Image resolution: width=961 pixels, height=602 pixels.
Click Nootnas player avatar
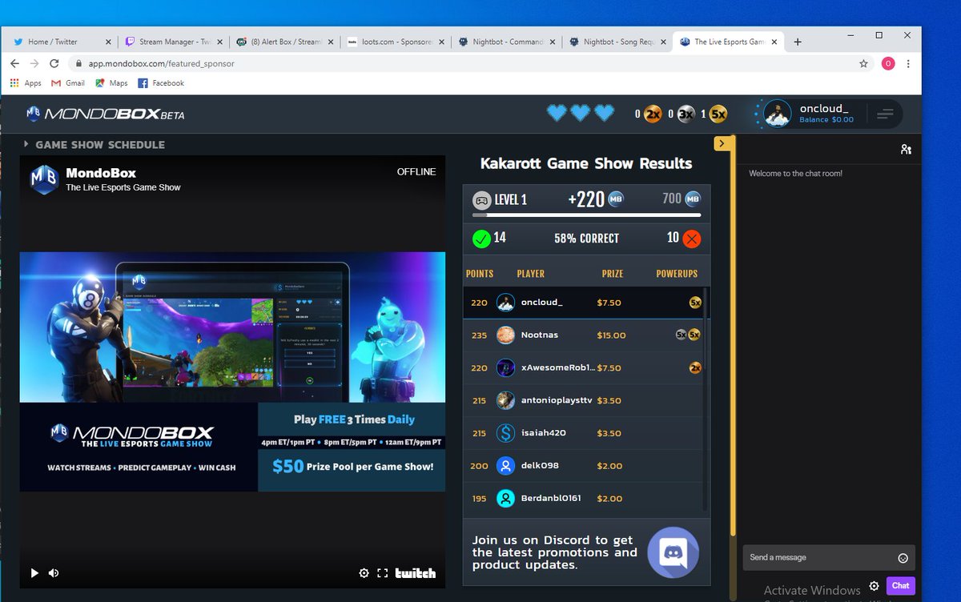(x=505, y=335)
